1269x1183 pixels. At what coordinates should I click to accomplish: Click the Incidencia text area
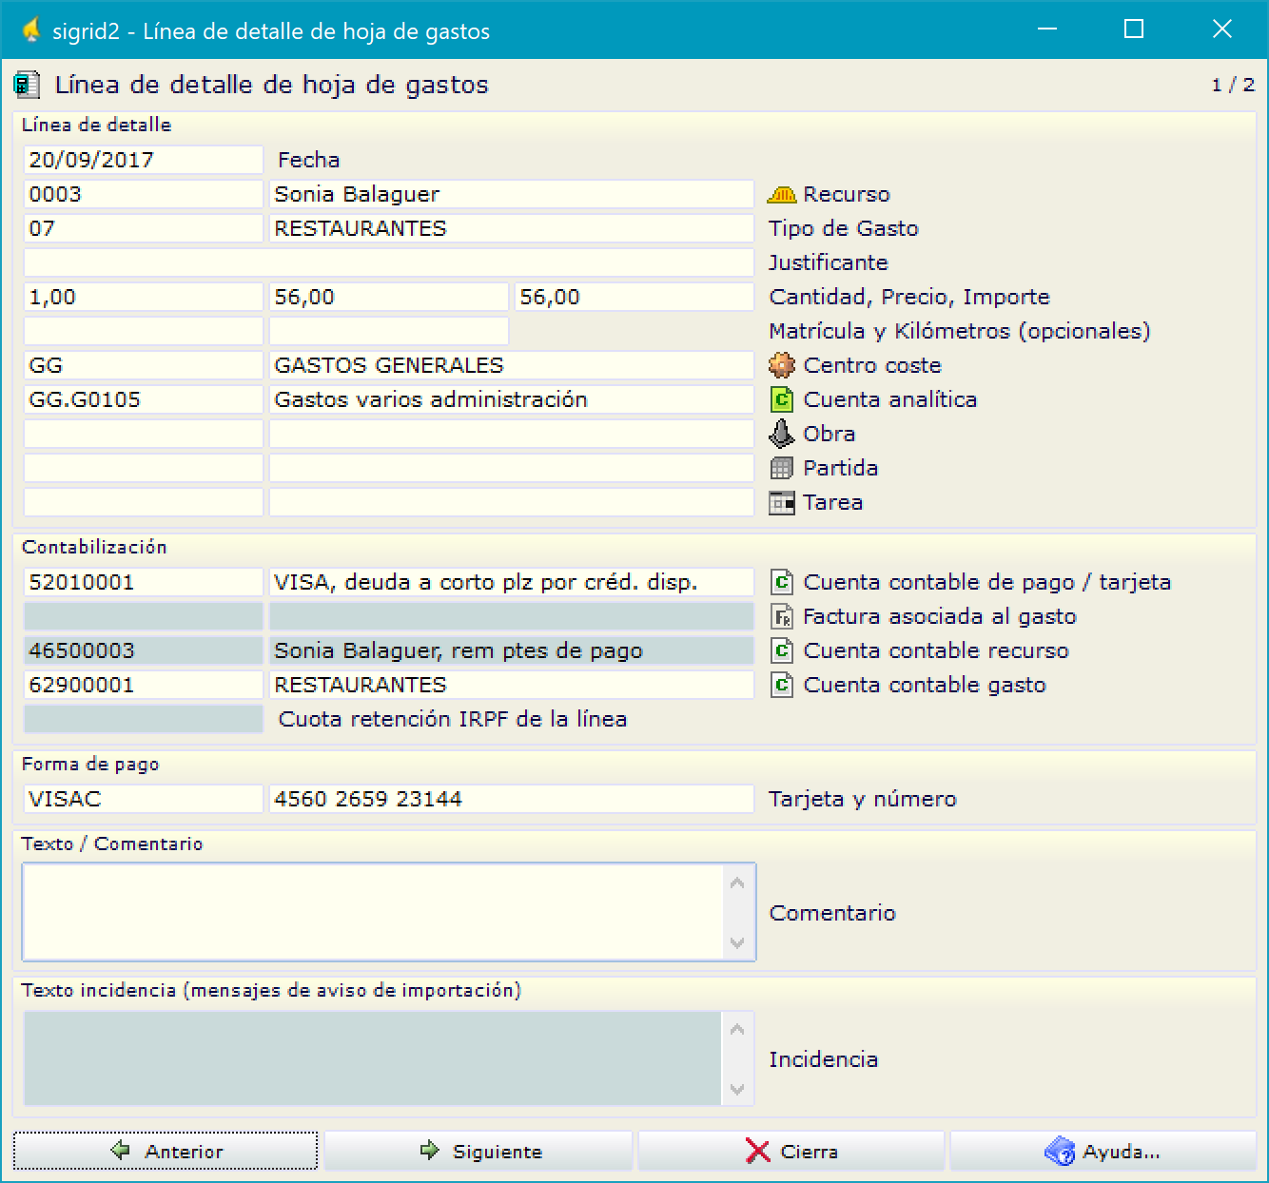(x=373, y=1058)
